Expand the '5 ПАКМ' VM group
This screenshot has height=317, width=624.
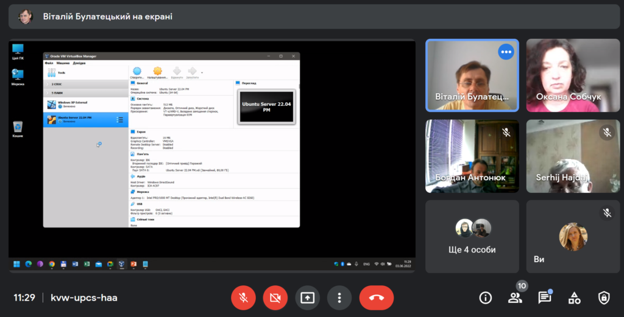[x=85, y=93]
